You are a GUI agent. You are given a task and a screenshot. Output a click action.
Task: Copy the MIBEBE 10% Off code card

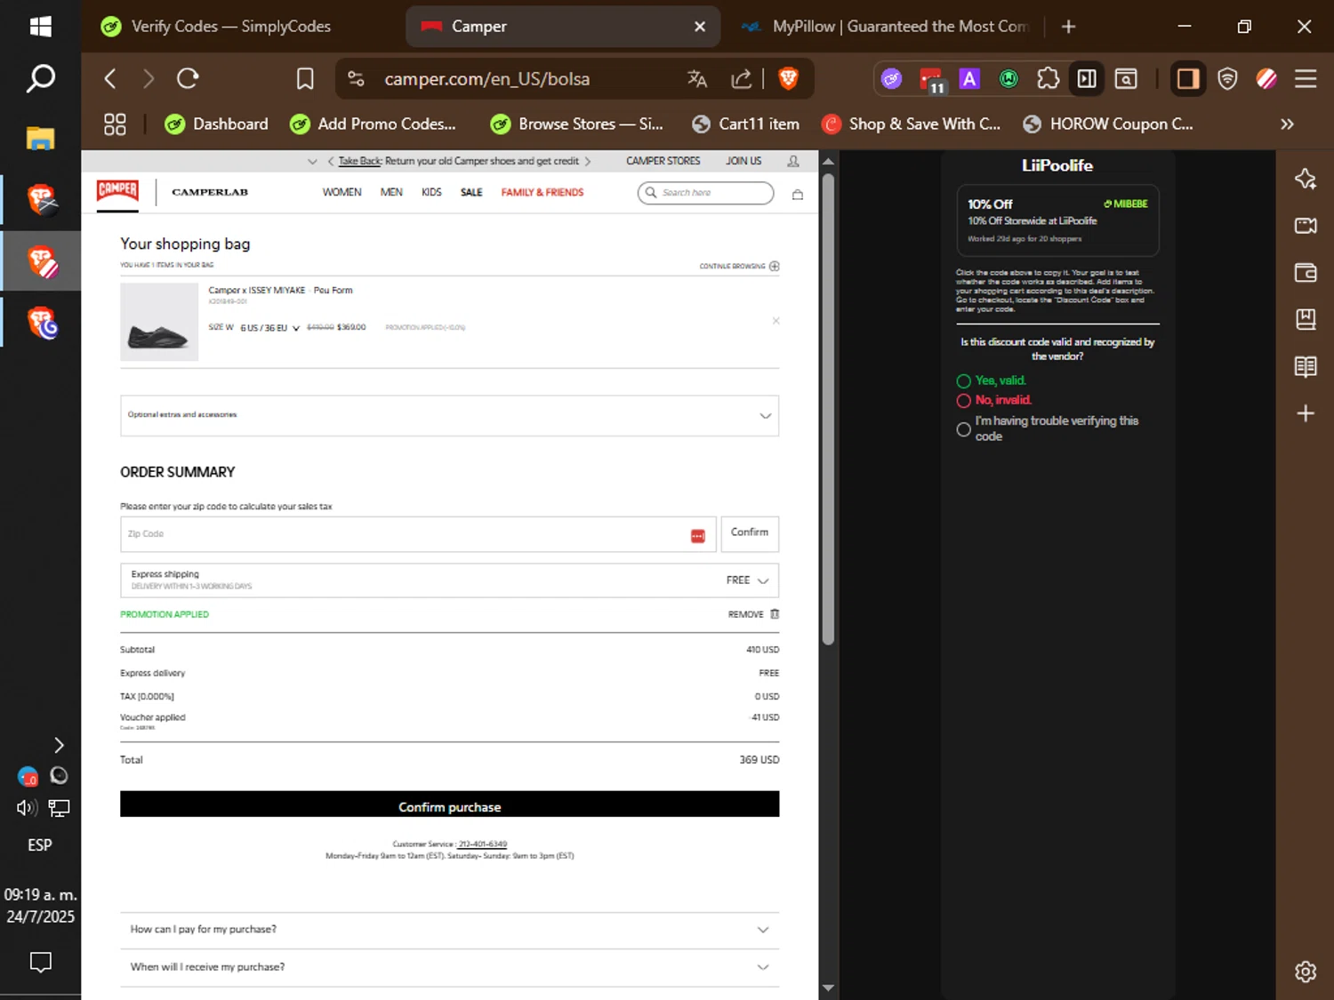(1057, 220)
